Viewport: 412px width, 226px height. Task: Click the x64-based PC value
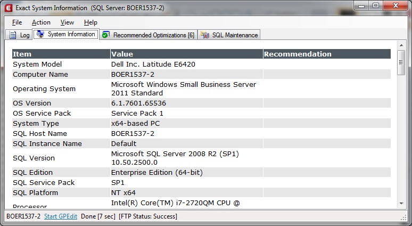coord(135,123)
